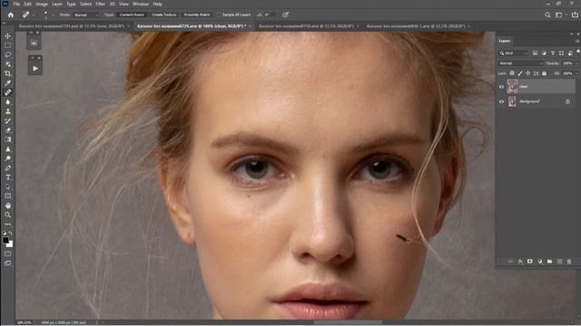
Task: Open the Filter menu
Action: pos(101,4)
